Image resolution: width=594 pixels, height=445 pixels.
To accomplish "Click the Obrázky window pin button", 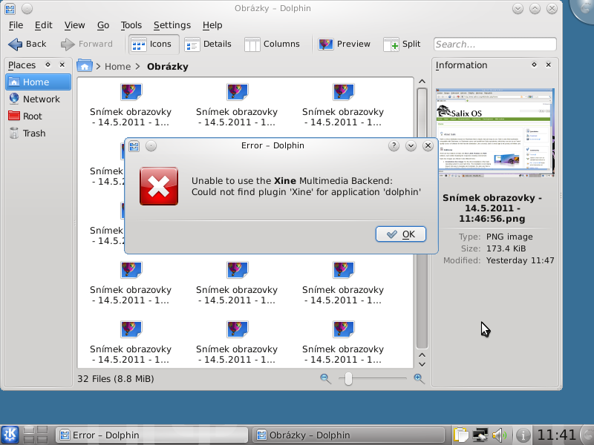I will 27,8.
